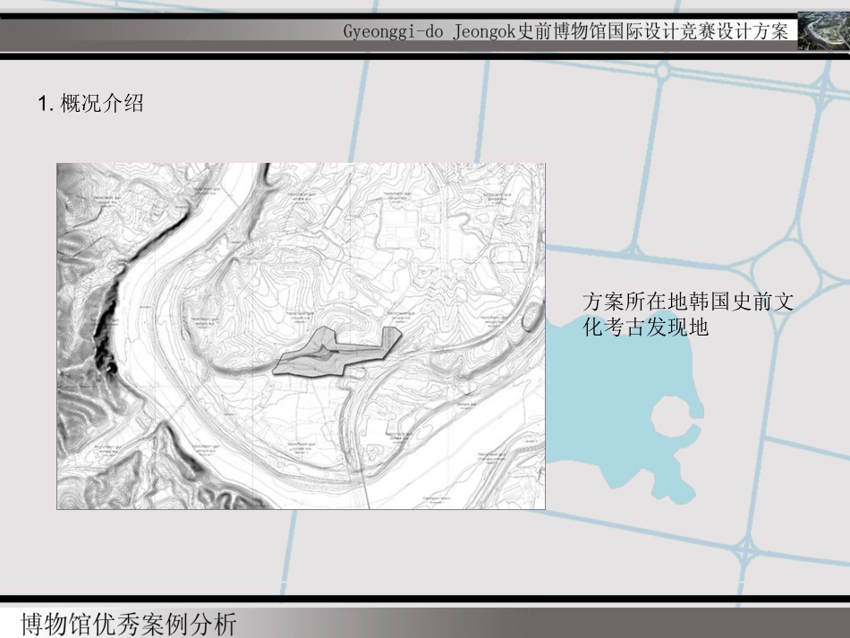Open the topographic site map image
This screenshot has height=638, width=850.
click(301, 336)
